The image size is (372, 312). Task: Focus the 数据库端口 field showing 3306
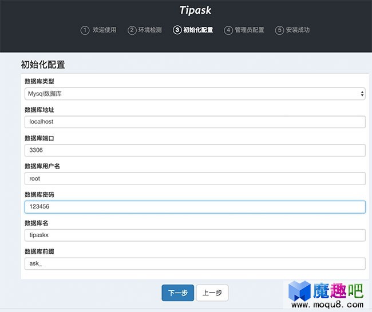click(x=195, y=150)
